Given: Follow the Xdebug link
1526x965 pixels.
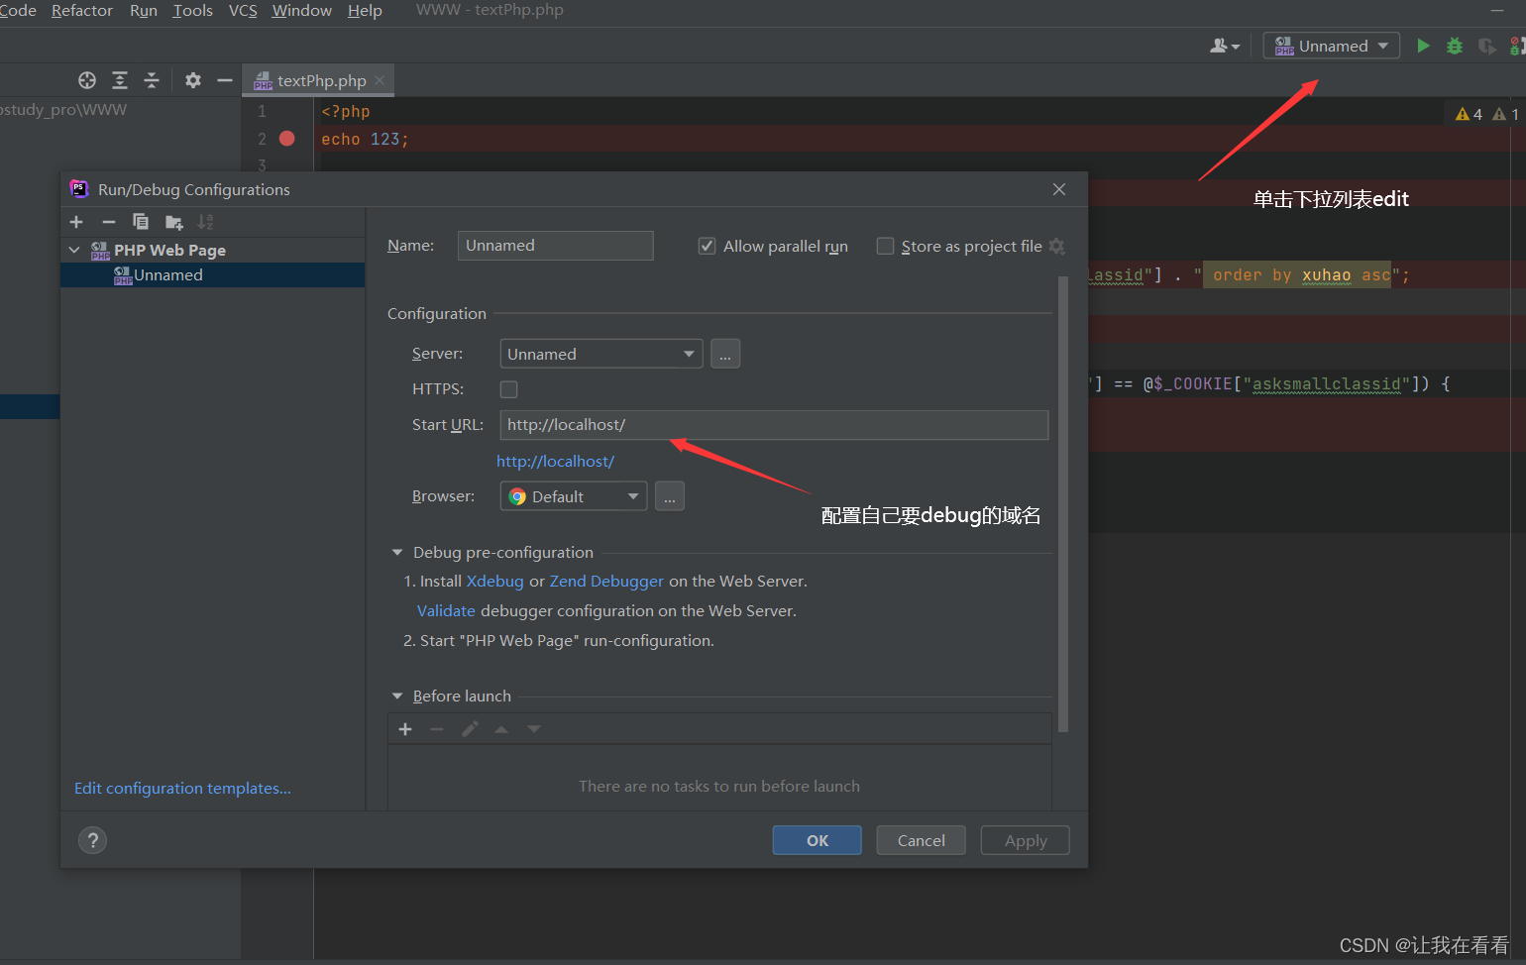Looking at the screenshot, I should click(x=494, y=582).
